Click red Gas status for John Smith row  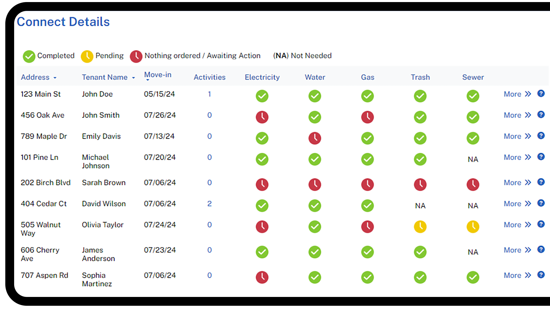point(367,117)
